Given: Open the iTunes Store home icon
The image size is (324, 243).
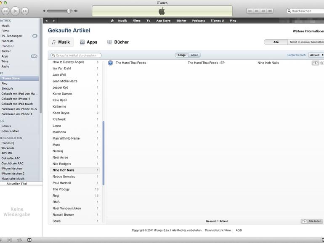Looking at the screenshot, I should 112,21.
